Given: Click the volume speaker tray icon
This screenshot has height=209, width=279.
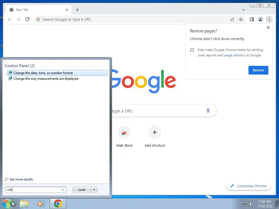Looking at the screenshot, I should click(x=251, y=204).
